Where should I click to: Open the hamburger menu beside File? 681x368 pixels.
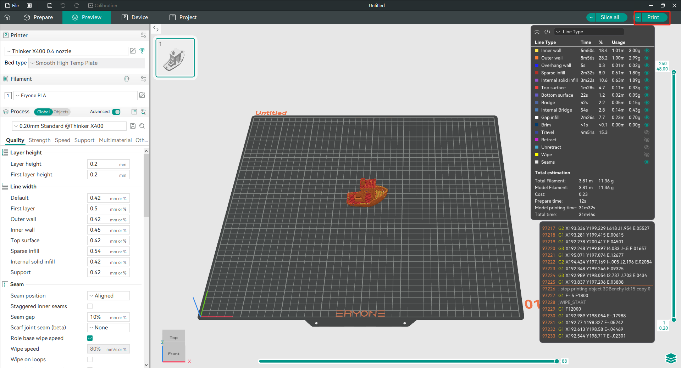29,5
